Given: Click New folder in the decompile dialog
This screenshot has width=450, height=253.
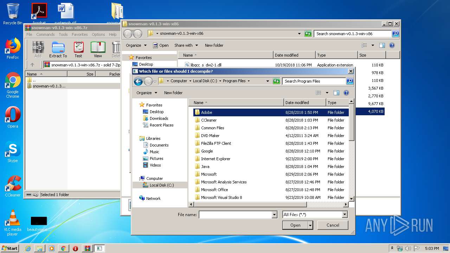Looking at the screenshot, I should (x=173, y=93).
